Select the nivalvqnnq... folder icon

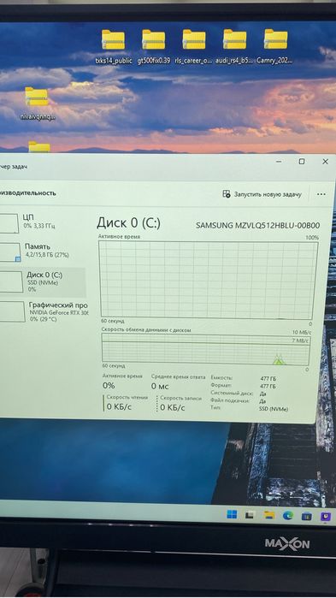tap(38, 104)
